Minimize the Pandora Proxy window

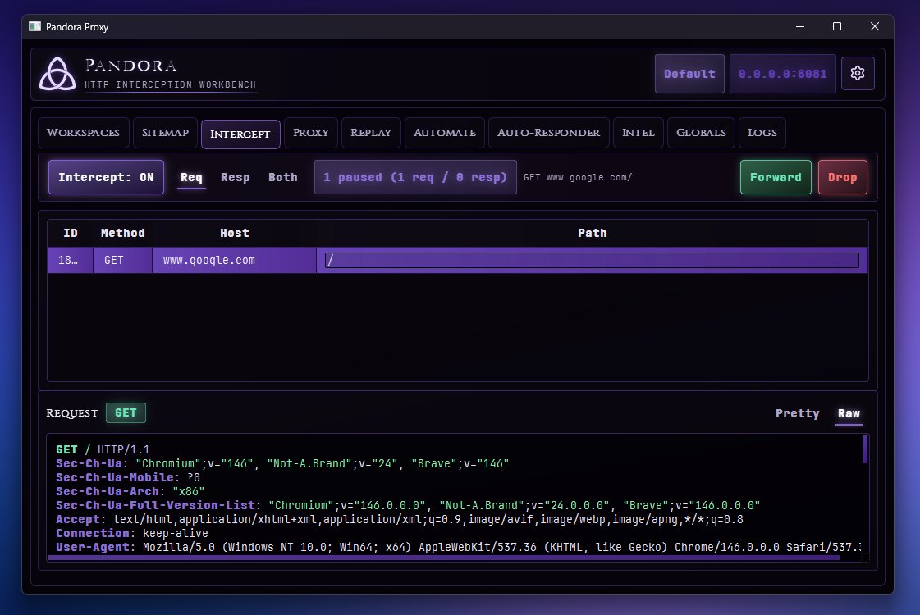point(799,26)
